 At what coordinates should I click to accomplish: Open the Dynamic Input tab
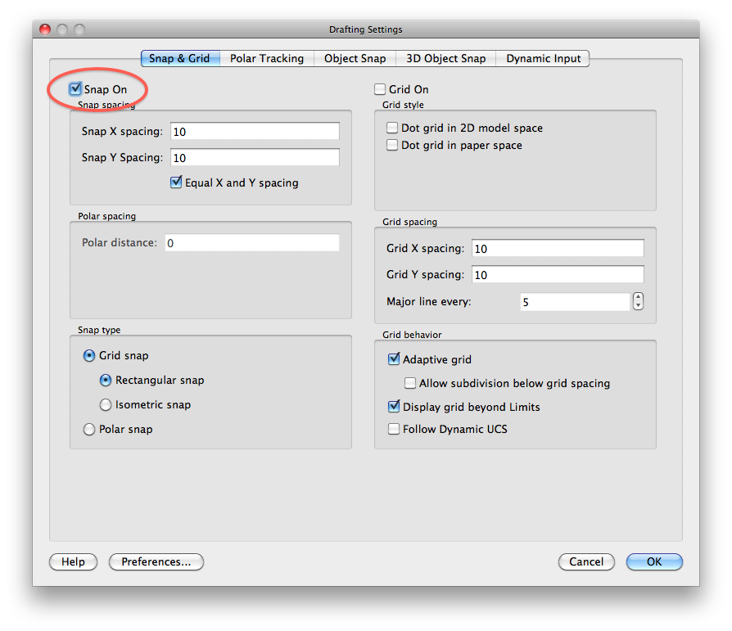(x=542, y=58)
